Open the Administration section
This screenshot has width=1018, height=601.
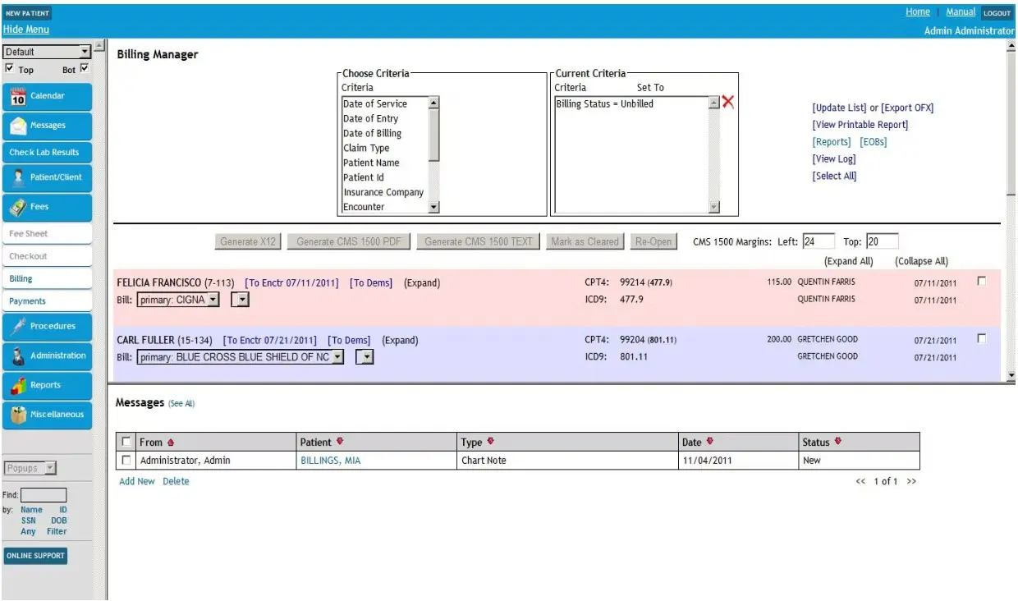pyautogui.click(x=47, y=356)
